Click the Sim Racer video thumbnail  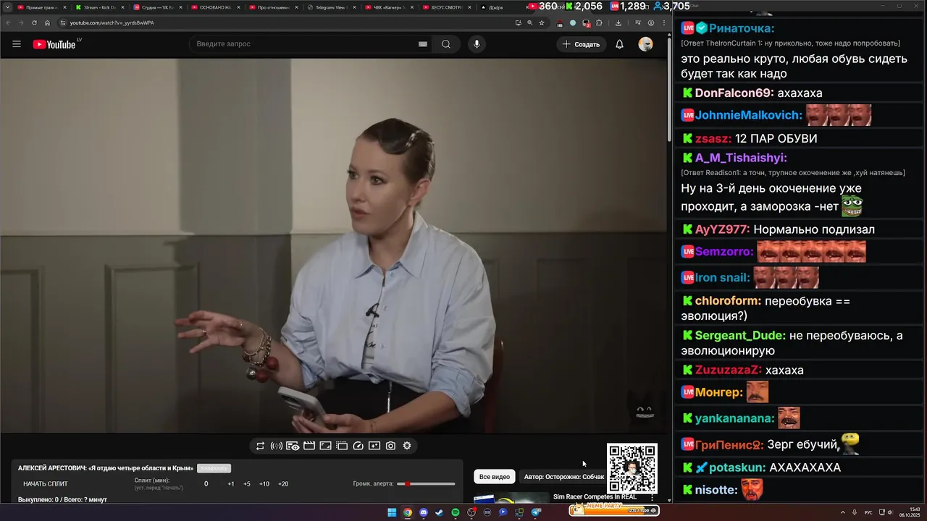coord(511,498)
